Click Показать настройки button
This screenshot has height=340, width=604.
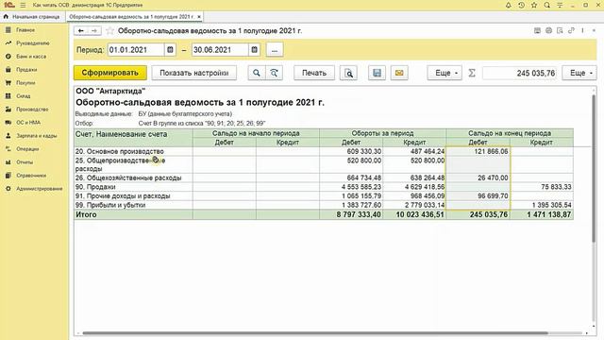[194, 73]
